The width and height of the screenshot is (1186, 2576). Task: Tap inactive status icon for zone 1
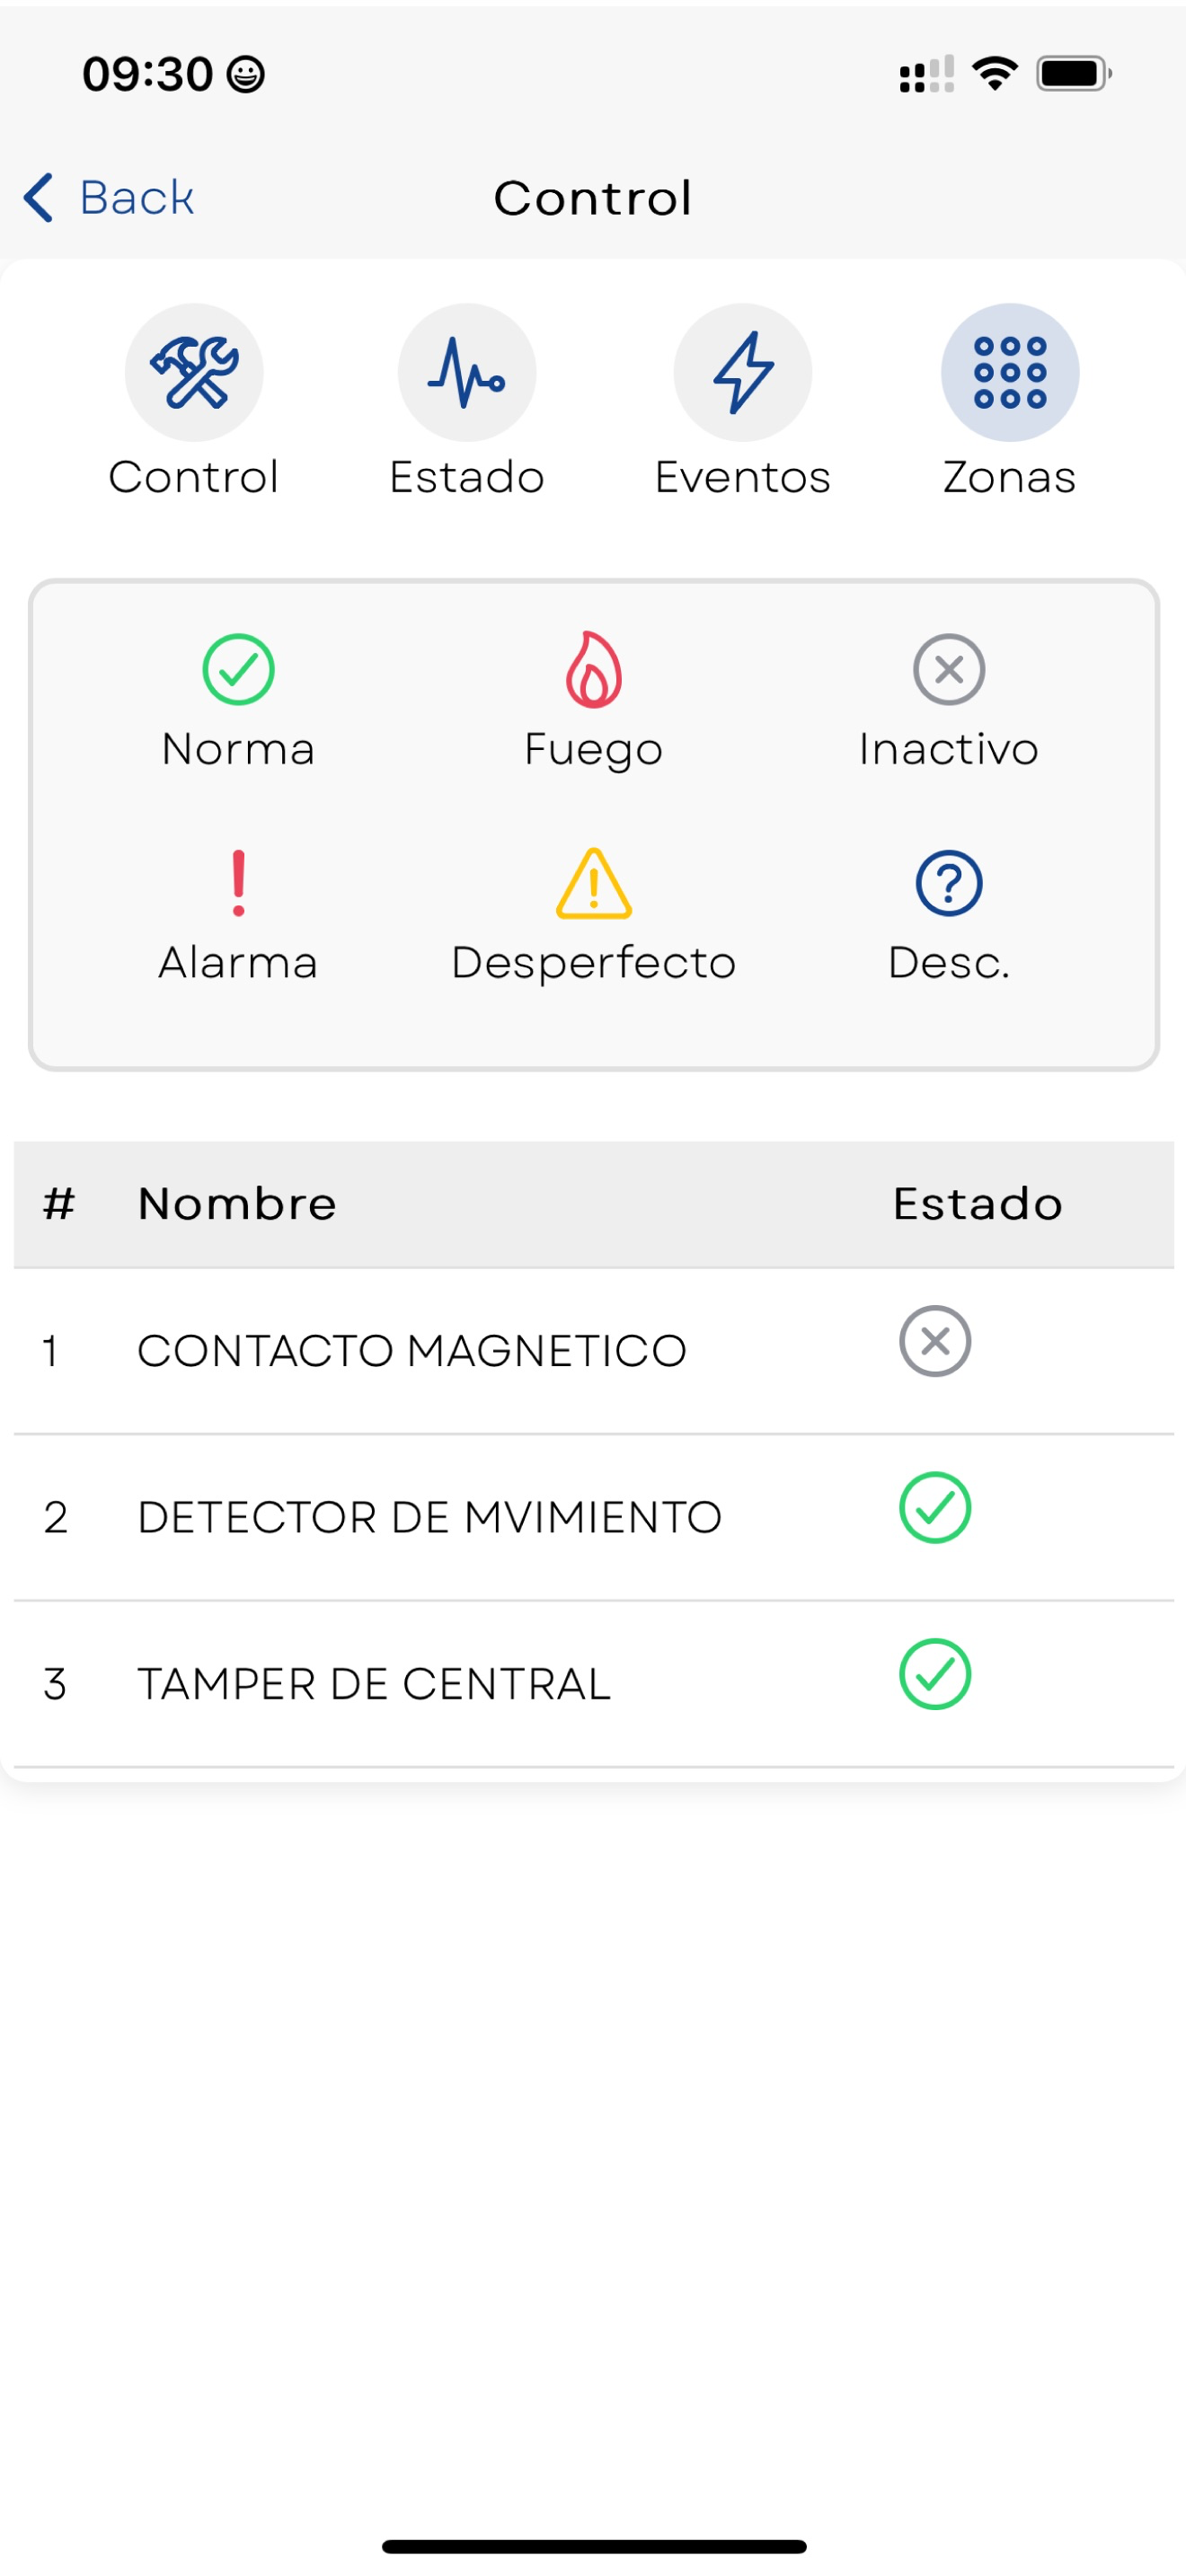pos(934,1341)
